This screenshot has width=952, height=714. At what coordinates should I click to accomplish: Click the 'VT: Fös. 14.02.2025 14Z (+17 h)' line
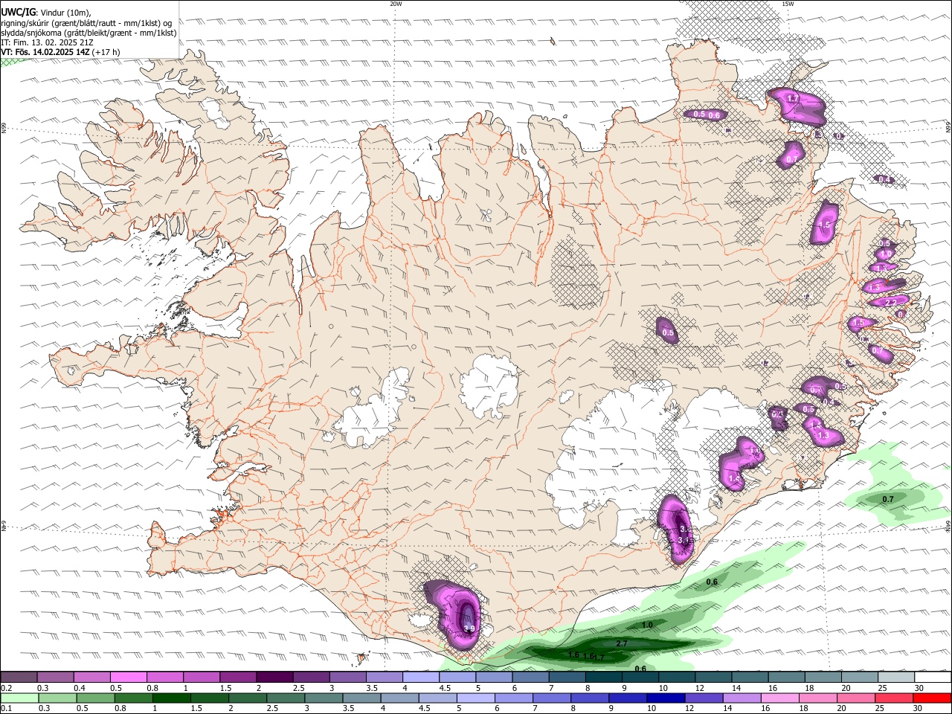click(60, 52)
